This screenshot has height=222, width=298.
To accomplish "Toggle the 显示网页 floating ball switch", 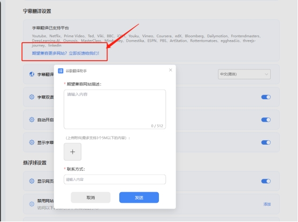I will tap(266, 181).
